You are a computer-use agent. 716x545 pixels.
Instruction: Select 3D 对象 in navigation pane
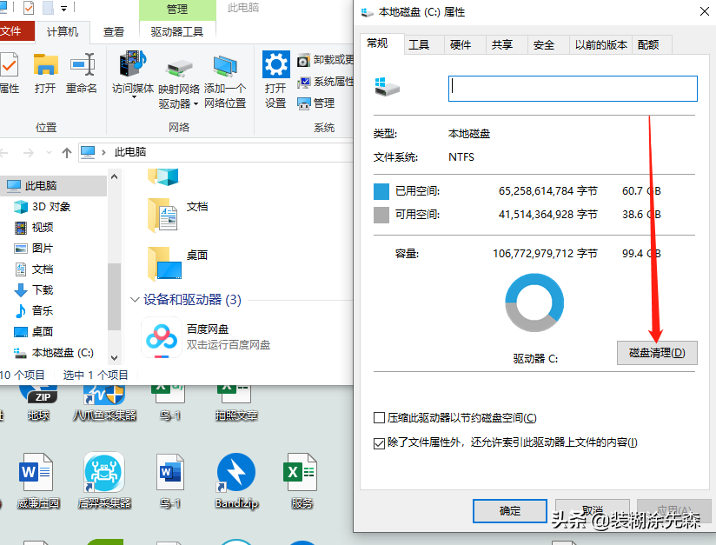(x=51, y=207)
